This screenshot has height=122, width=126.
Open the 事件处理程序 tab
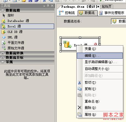tap(112, 13)
